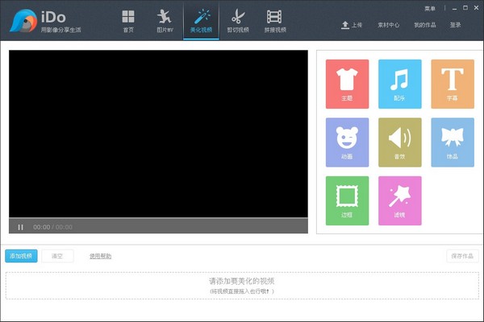Click the blue 添加视频 add video button
Viewport: 484px width, 322px height.
point(21,256)
